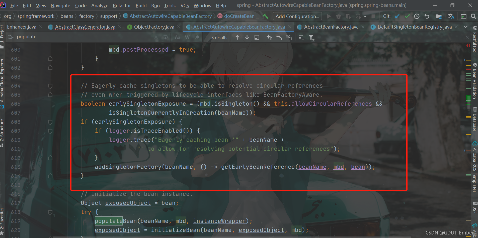This screenshot has width=478, height=238.
Task: Open the File menu
Action: pyautogui.click(x=14, y=5)
